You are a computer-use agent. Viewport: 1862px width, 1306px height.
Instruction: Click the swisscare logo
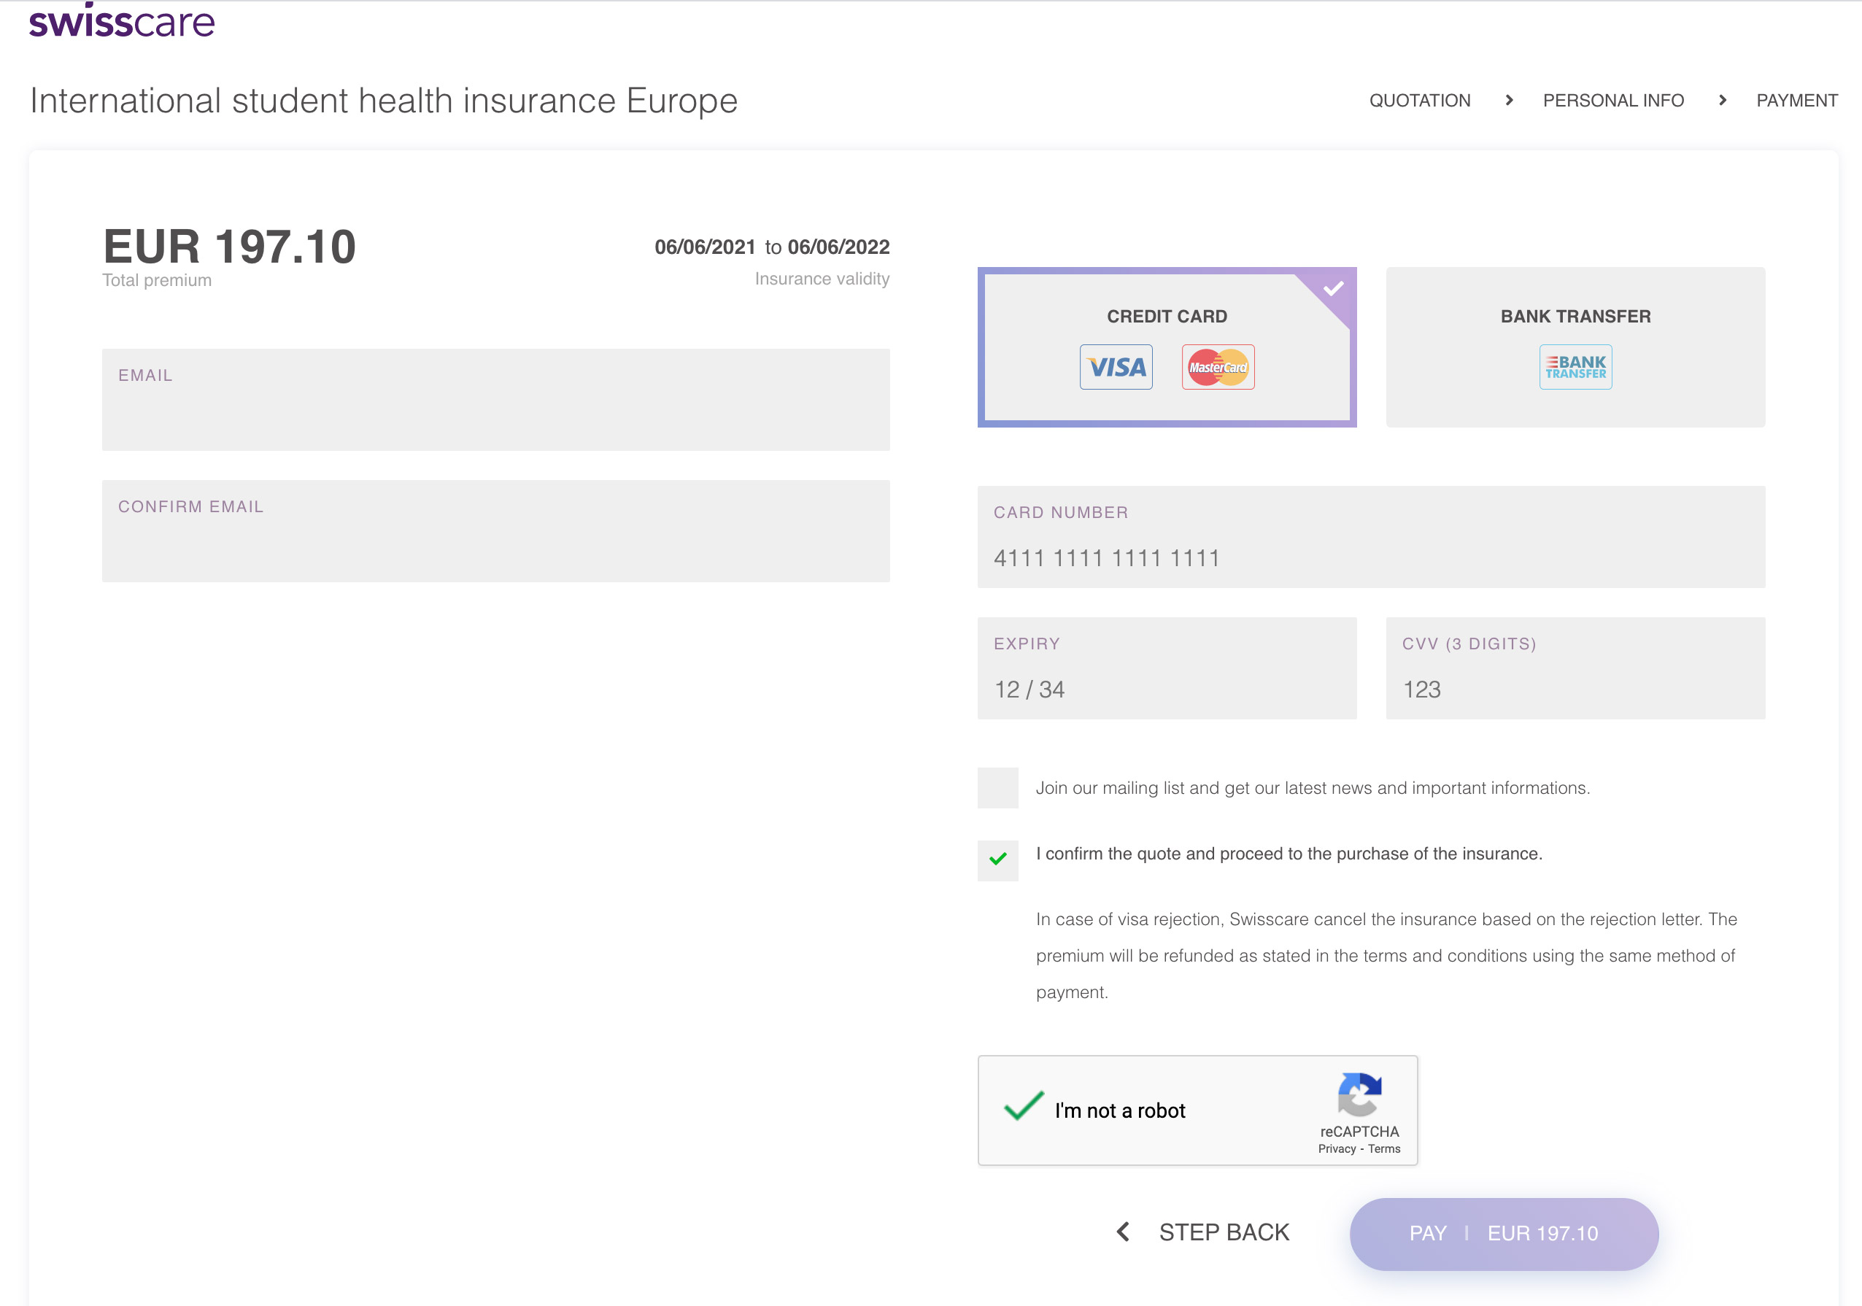(122, 21)
